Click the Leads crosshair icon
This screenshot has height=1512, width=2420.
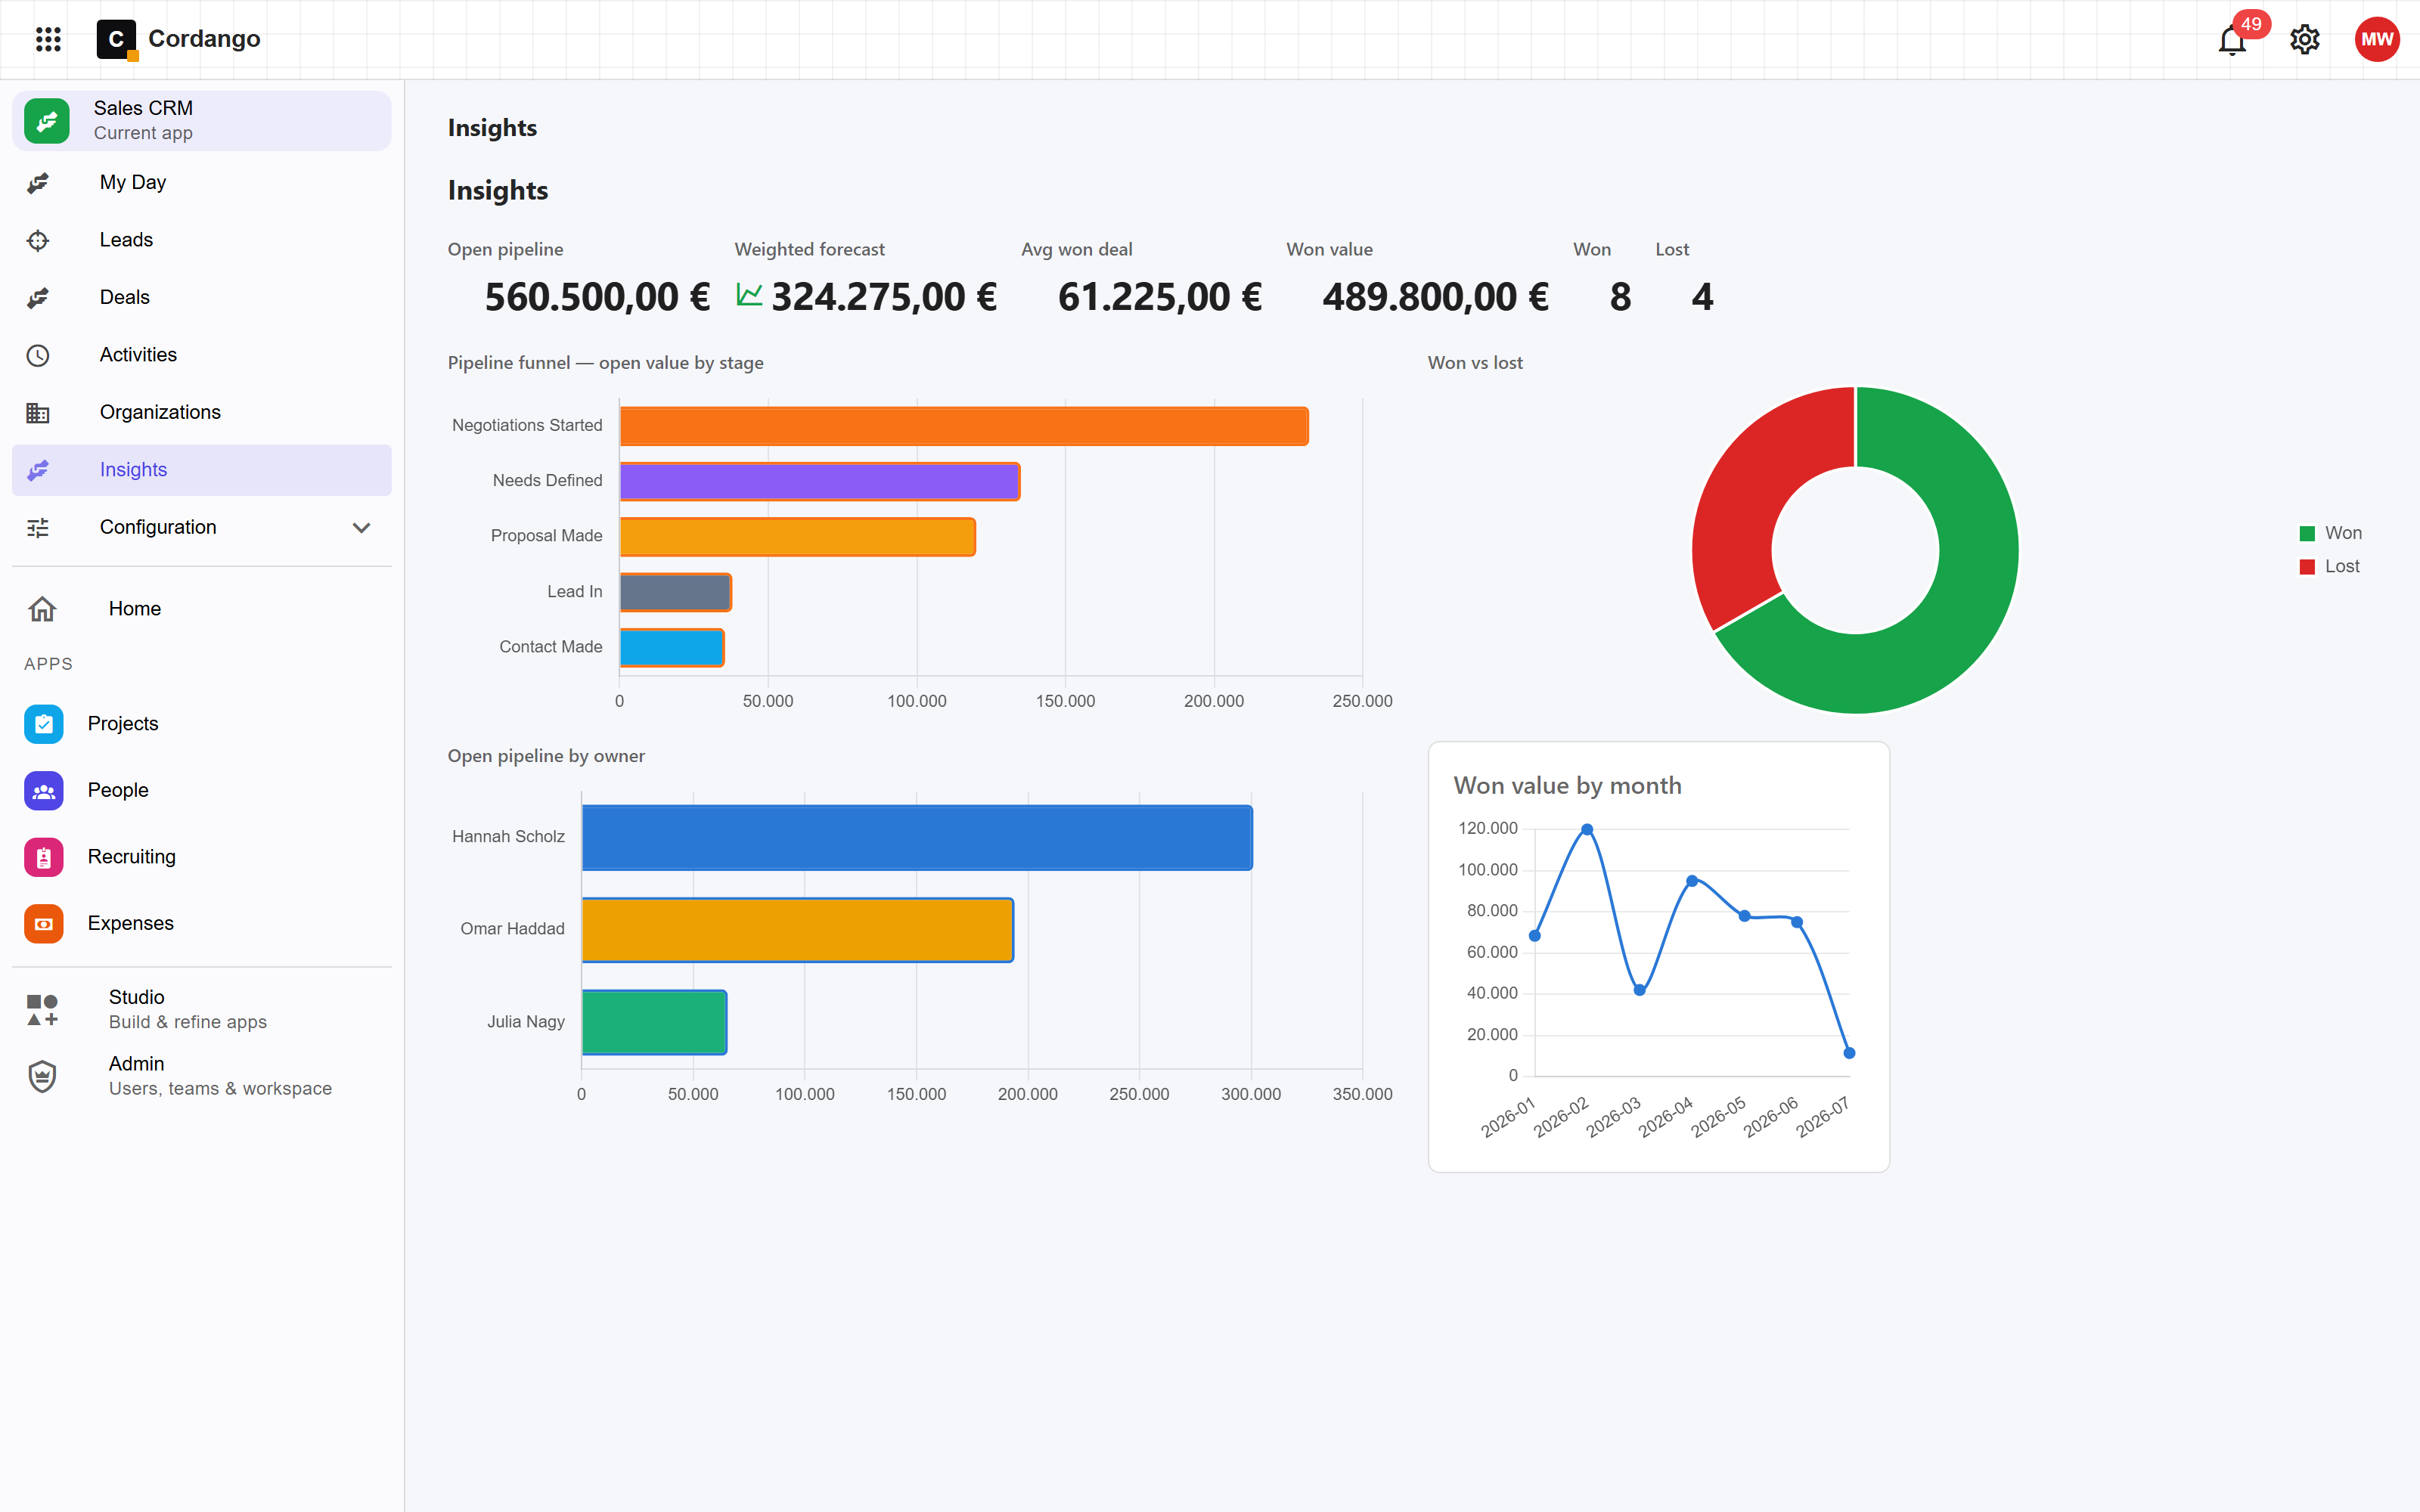point(38,240)
